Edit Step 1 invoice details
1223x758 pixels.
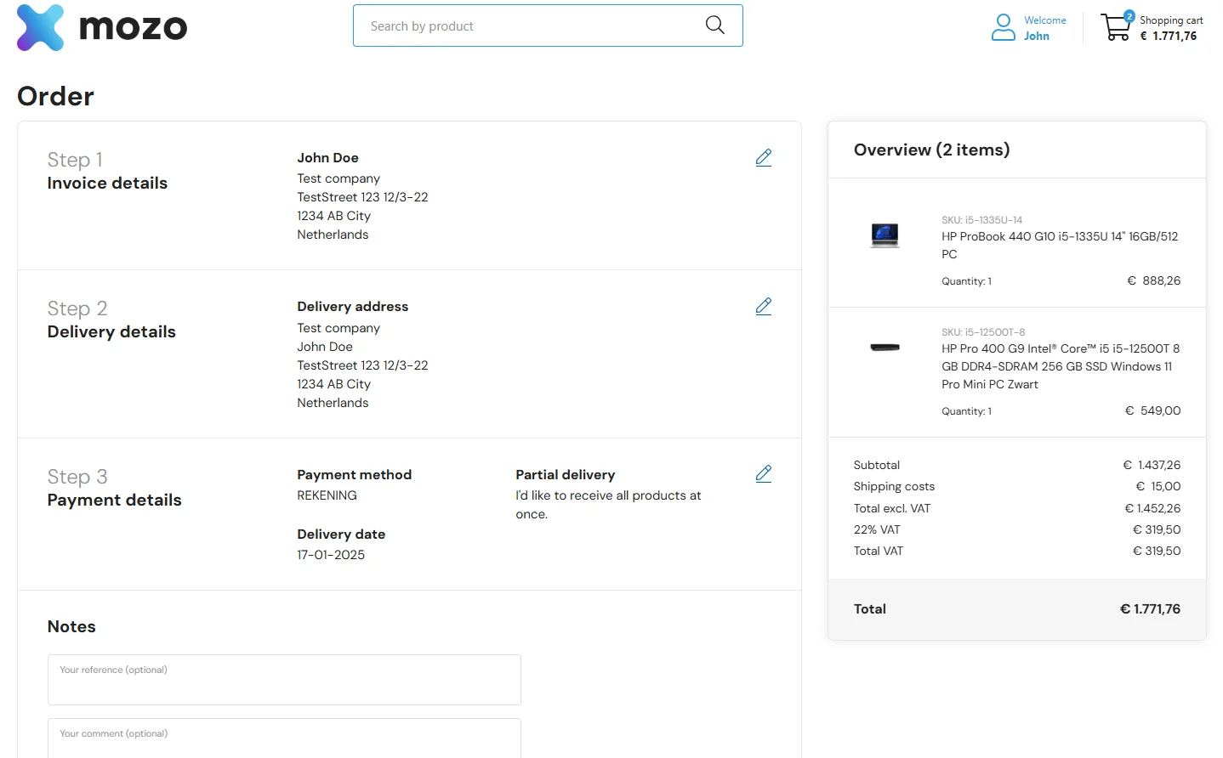pos(764,158)
